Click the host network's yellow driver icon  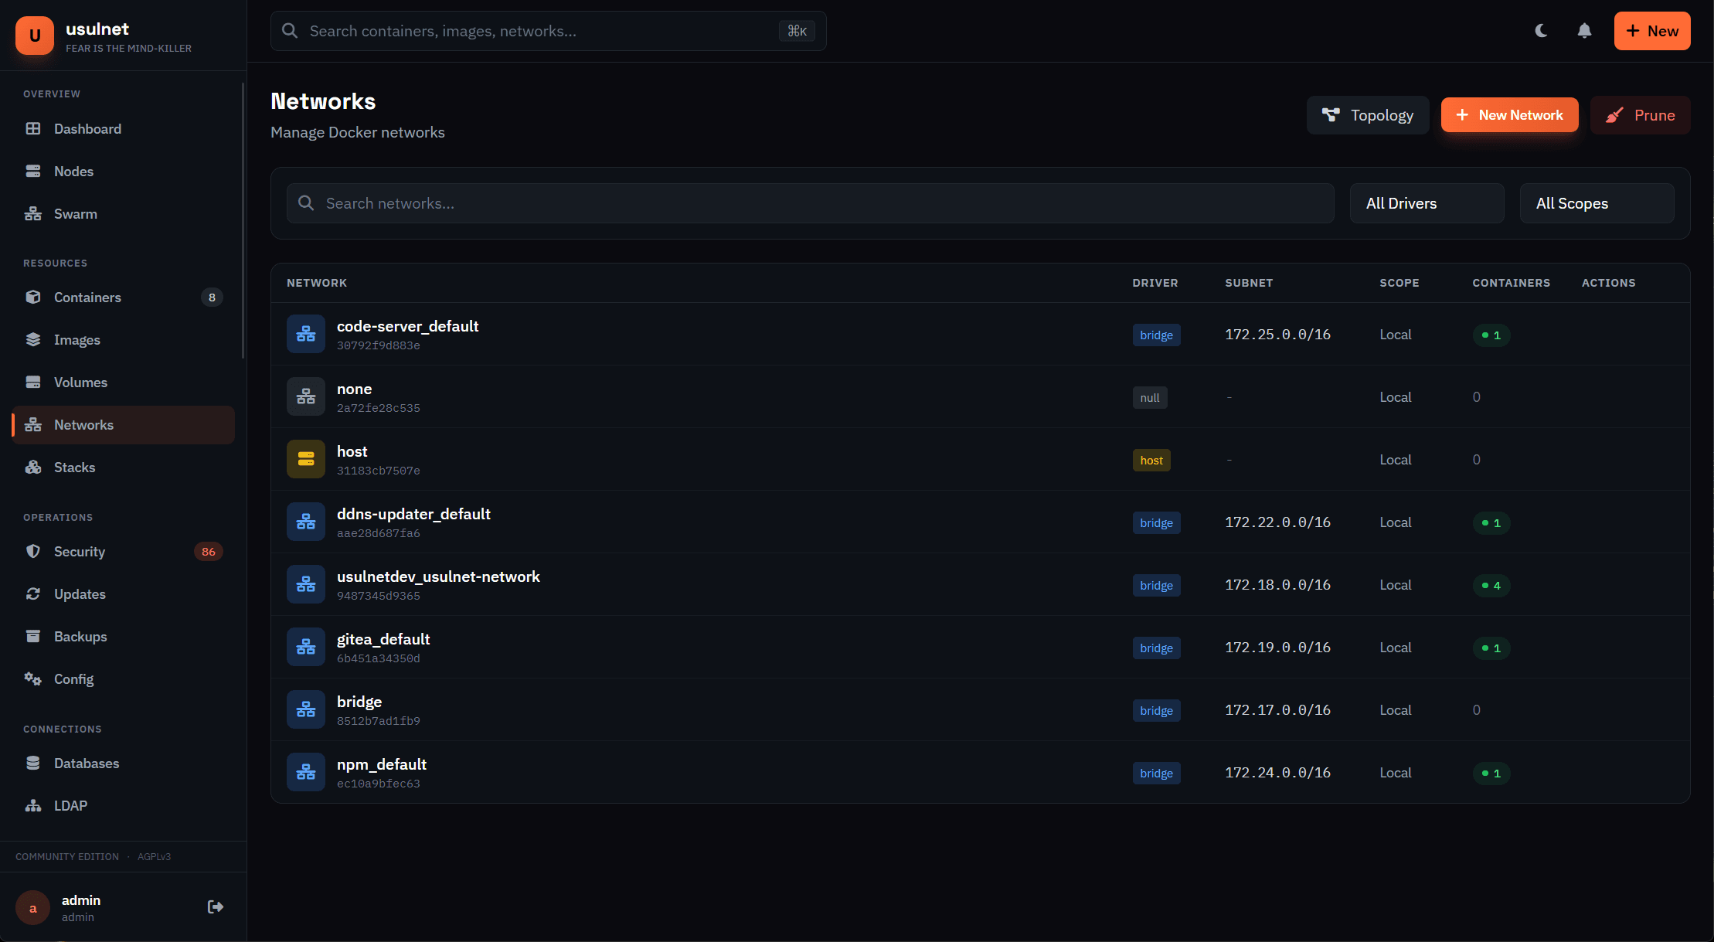tap(306, 459)
